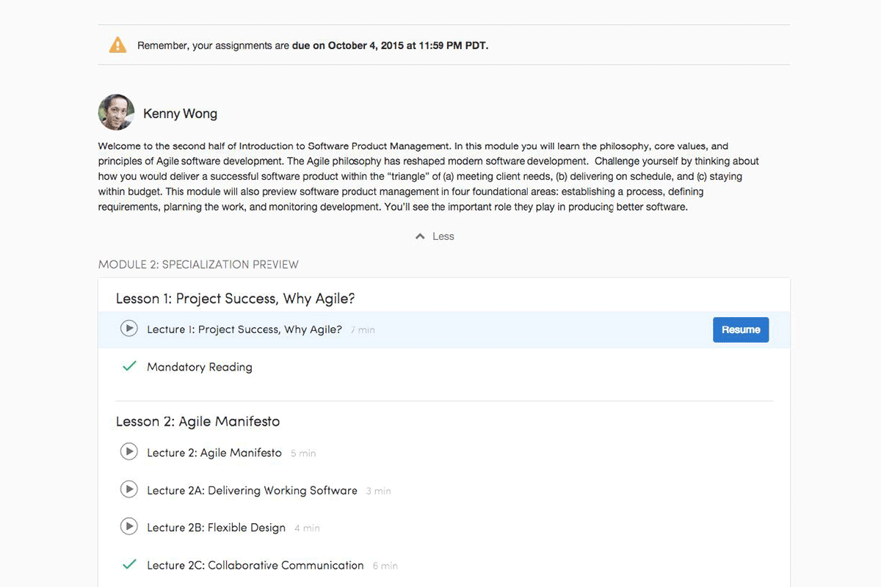Click the green checkmark beside Lecture 2C

click(x=129, y=564)
